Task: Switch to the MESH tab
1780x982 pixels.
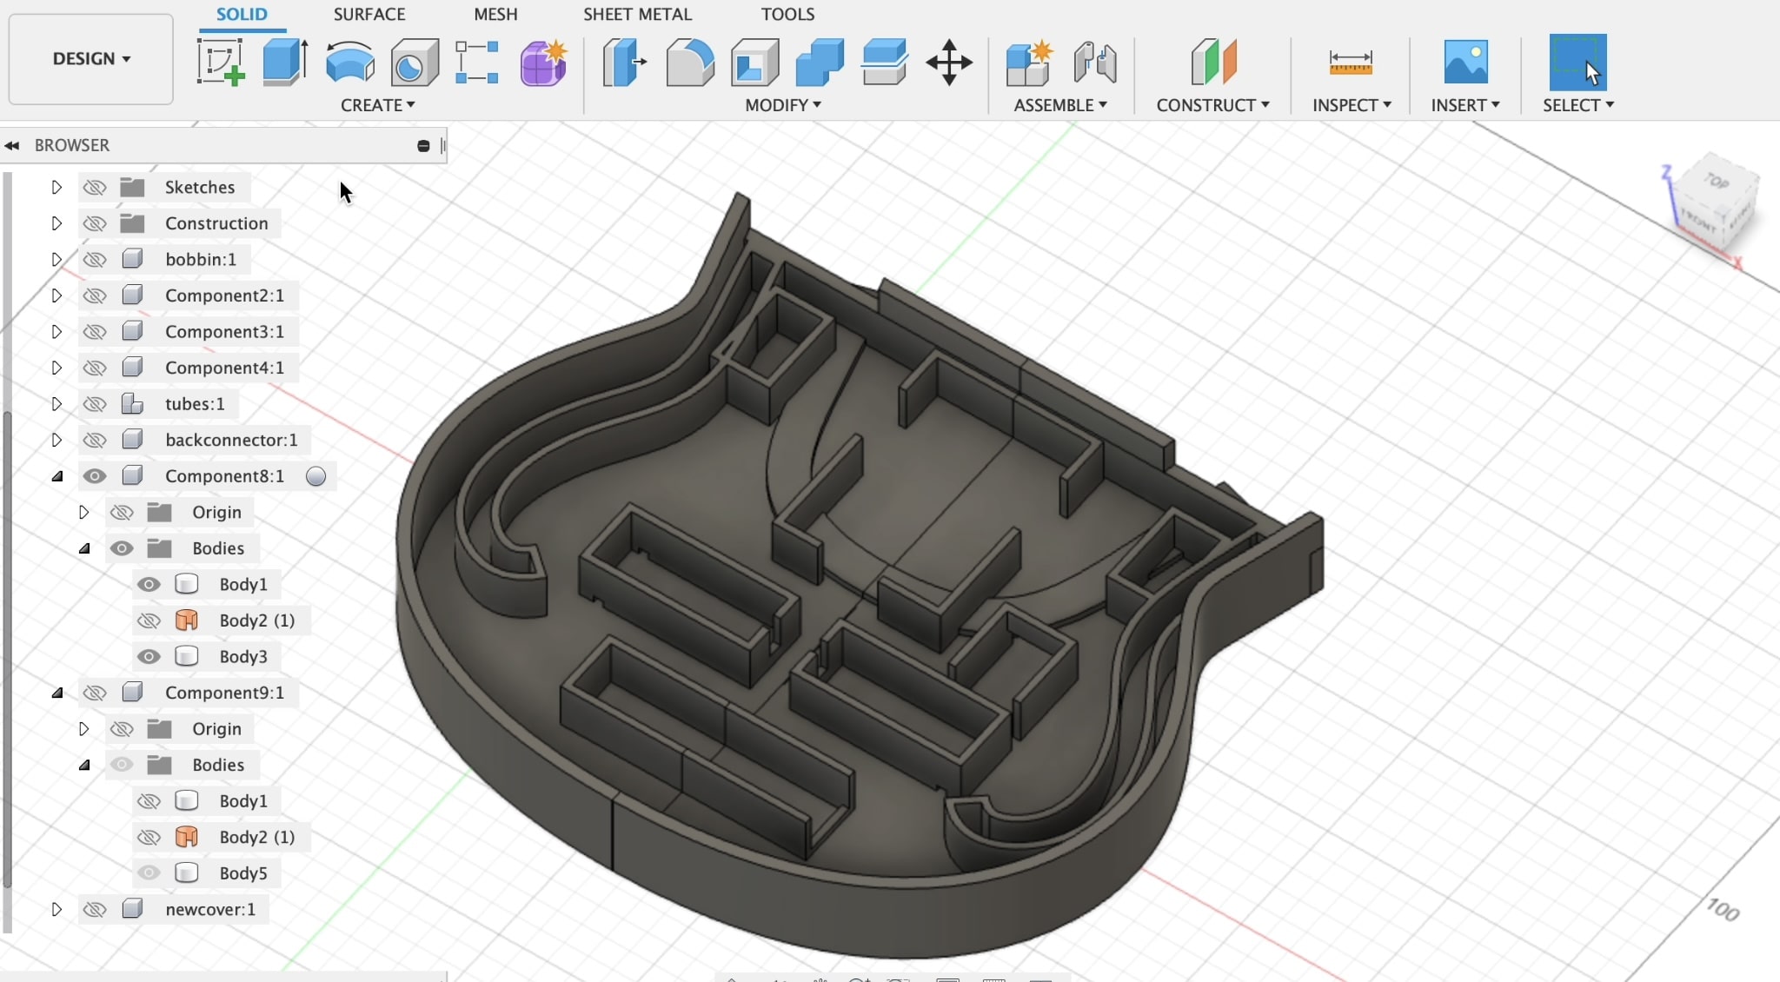Action: pos(495,15)
